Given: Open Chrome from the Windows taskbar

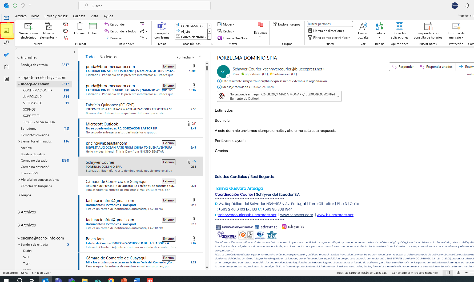Looking at the screenshot, I should click(111, 280).
